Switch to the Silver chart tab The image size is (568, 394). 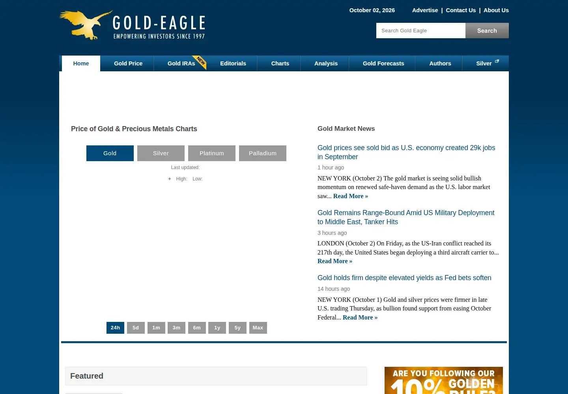161,153
